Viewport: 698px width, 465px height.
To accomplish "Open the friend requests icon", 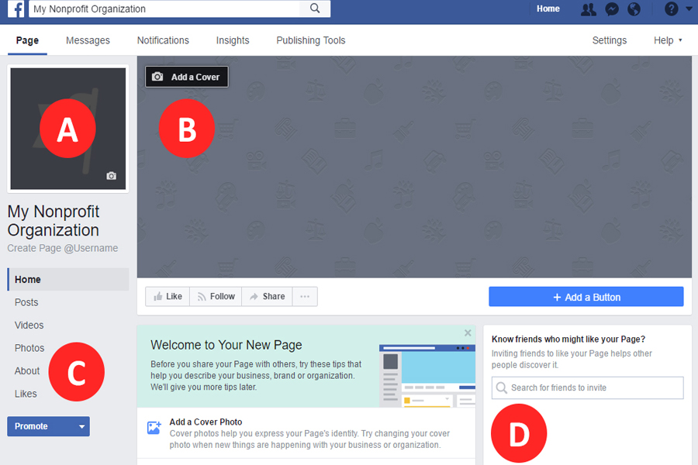I will tap(588, 9).
